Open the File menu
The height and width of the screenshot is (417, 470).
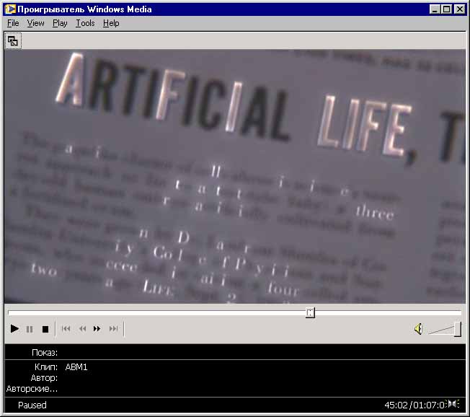coord(13,23)
